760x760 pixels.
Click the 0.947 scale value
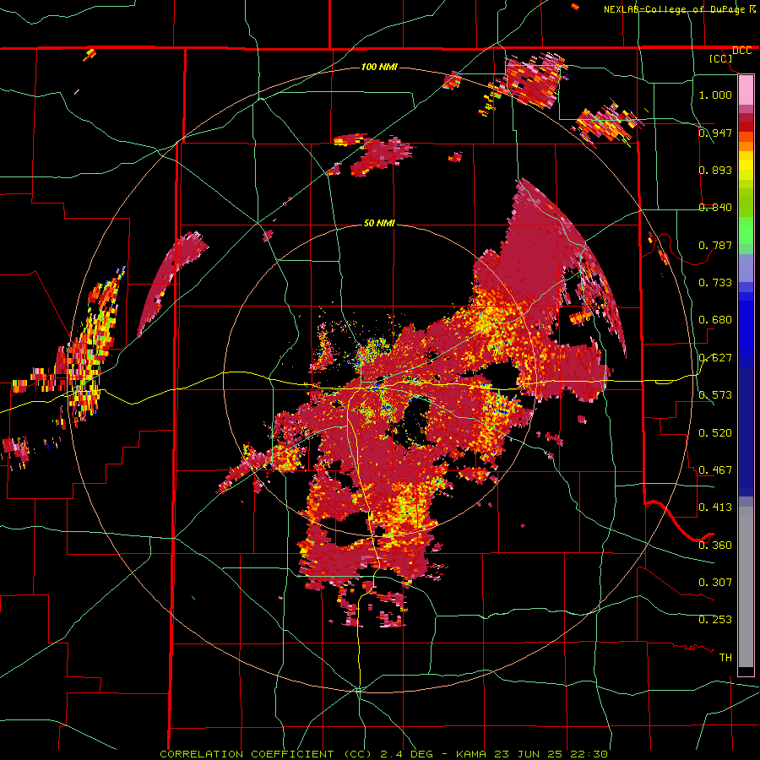point(715,133)
